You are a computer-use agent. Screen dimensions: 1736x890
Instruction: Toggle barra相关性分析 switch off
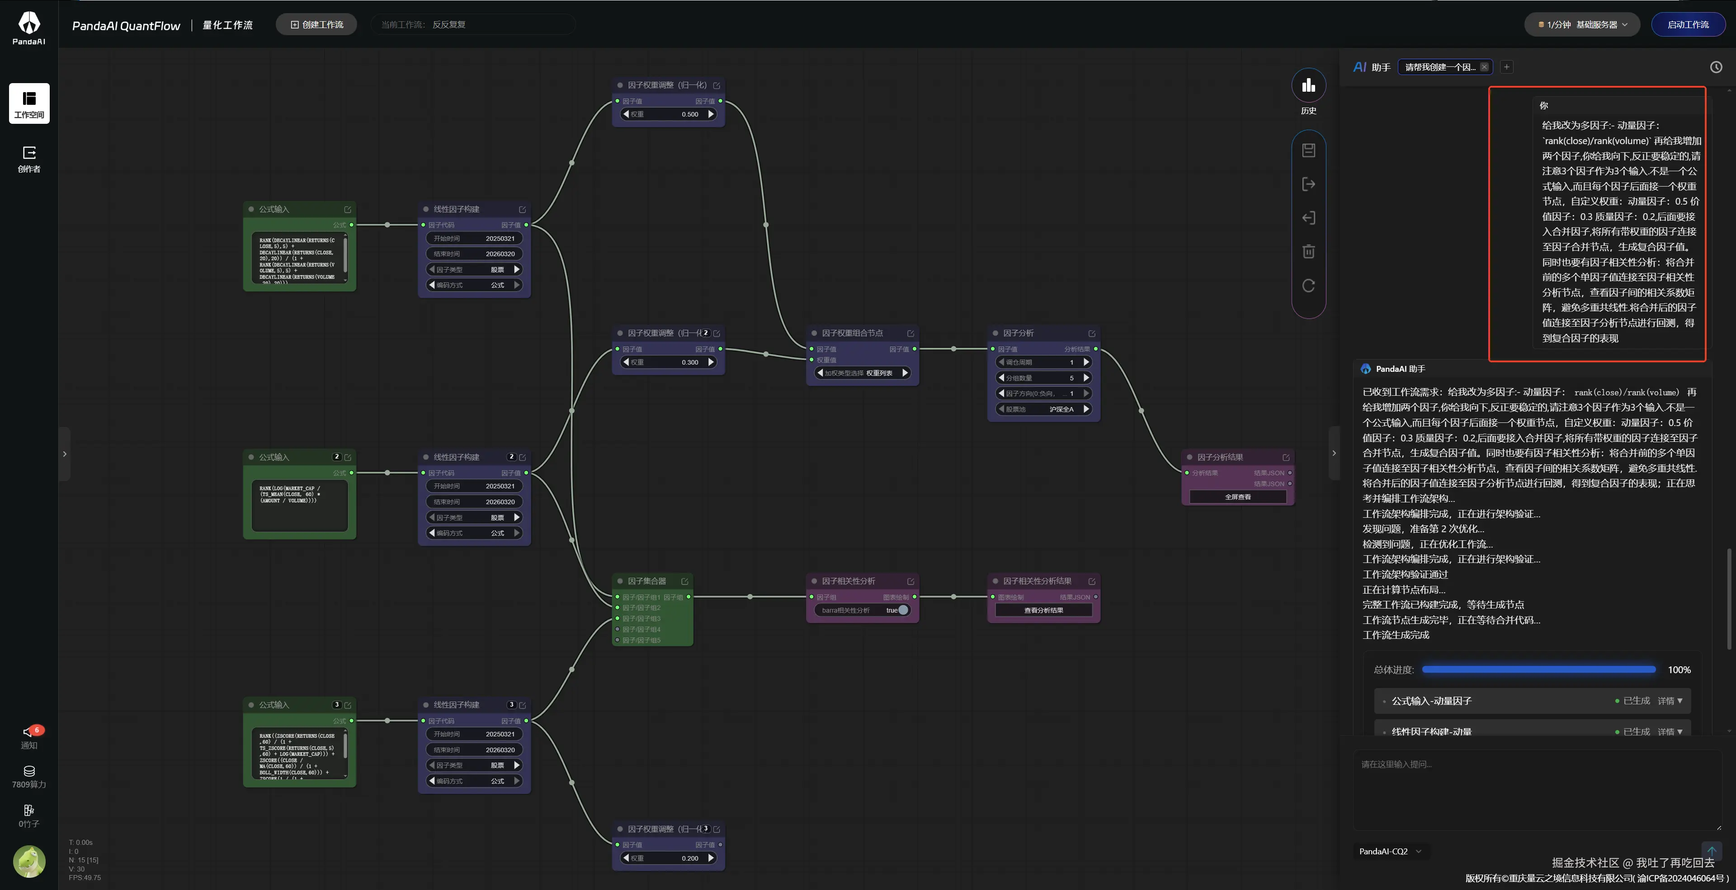click(x=903, y=610)
